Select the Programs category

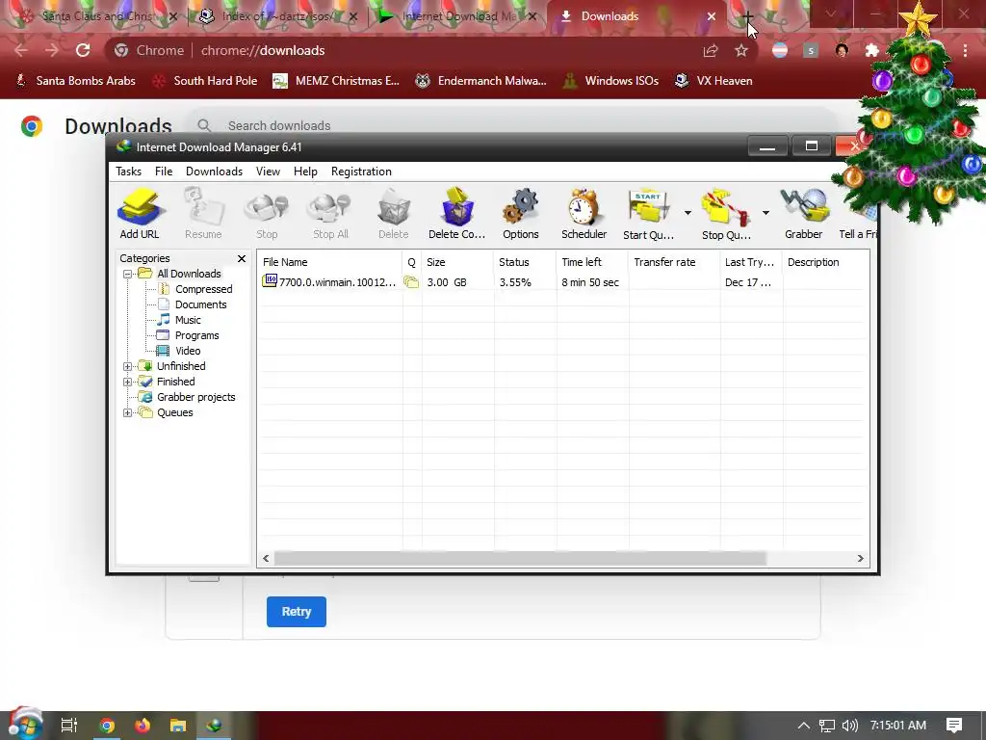click(196, 335)
